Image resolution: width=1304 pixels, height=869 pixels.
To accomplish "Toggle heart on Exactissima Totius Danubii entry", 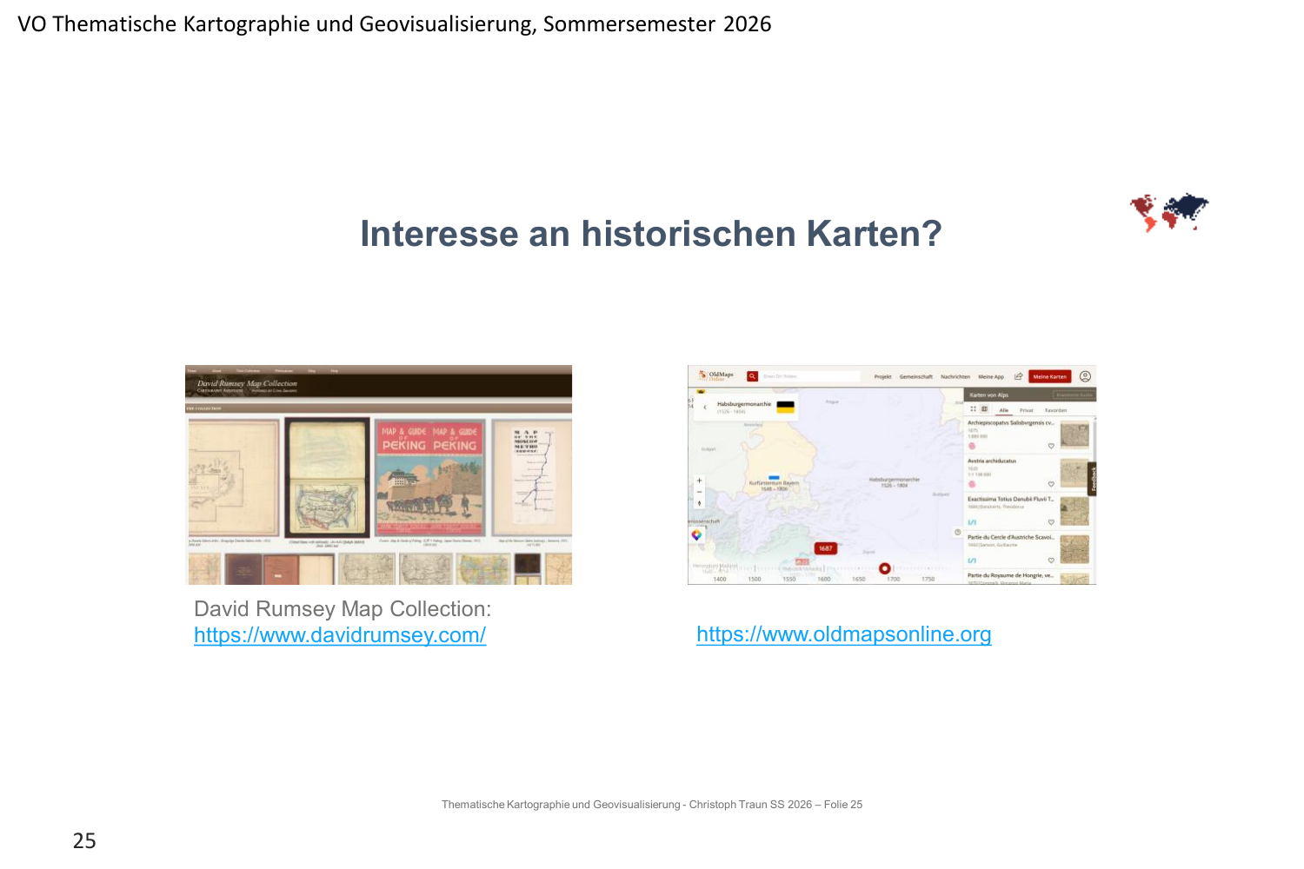I will point(1051,522).
